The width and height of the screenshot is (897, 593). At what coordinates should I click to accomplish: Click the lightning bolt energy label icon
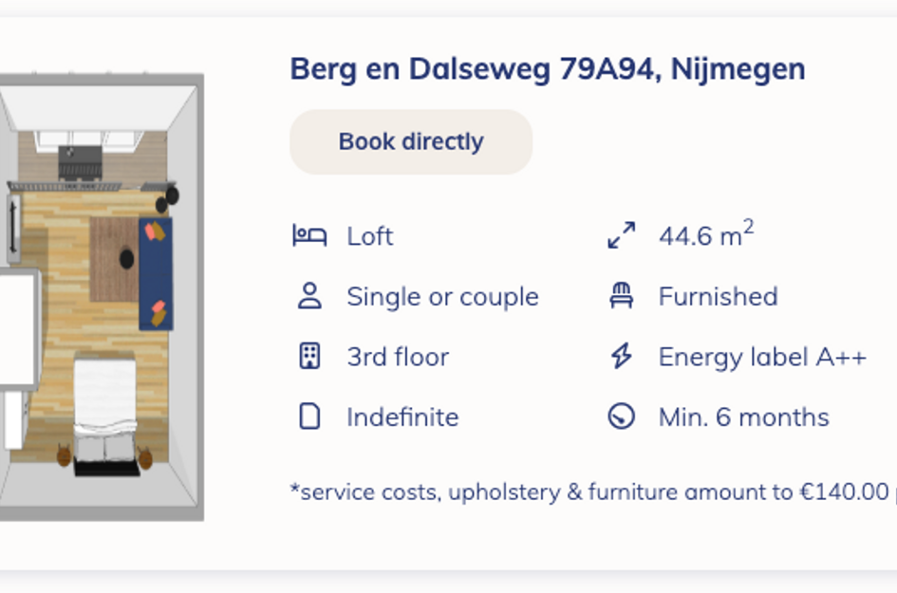coord(621,357)
